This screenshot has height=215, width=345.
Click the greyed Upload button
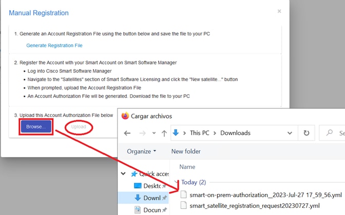(x=79, y=127)
